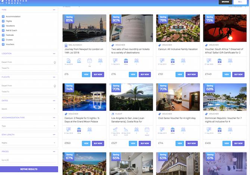View the Dominican Republic voucher
250x175 pixels.
(x=226, y=143)
